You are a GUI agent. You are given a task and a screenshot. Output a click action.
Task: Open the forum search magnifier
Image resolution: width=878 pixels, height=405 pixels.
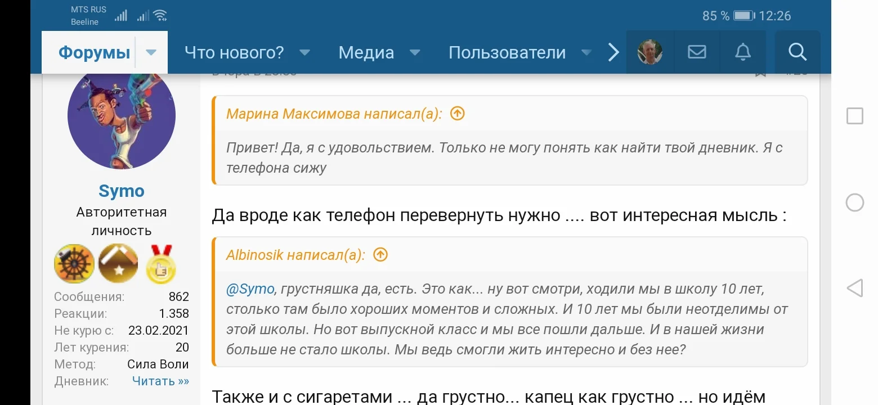pos(797,52)
